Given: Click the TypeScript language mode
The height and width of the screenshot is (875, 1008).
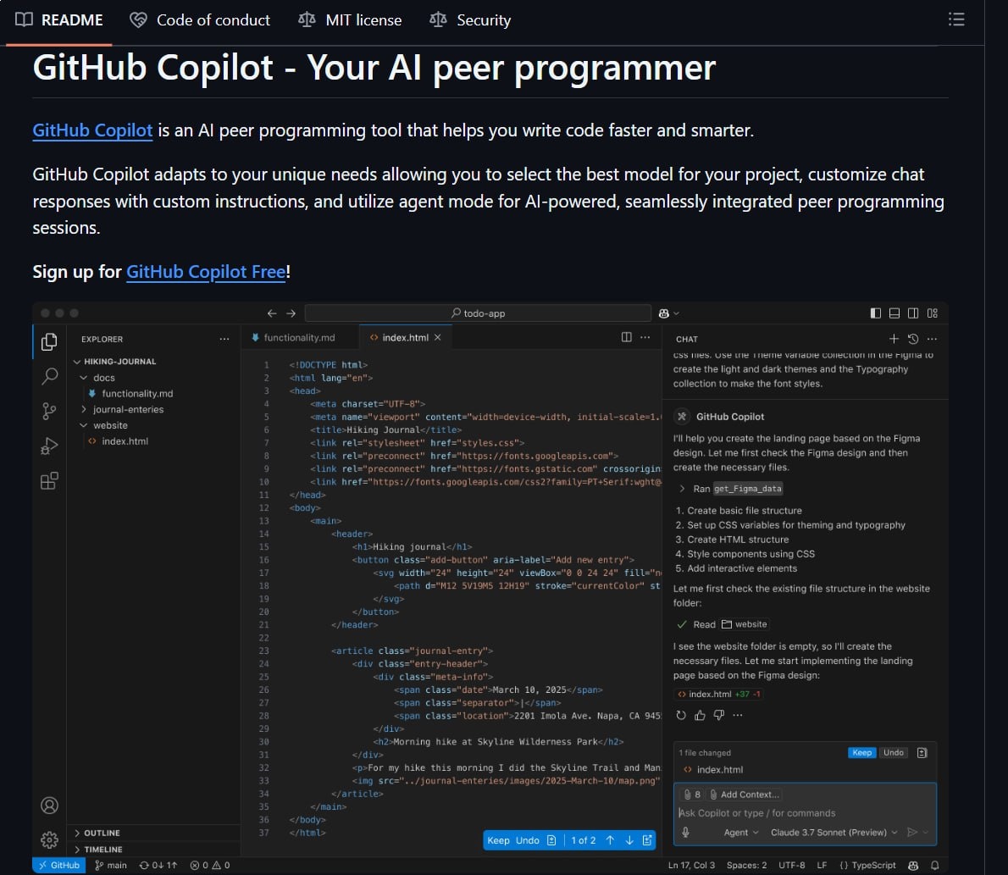Looking at the screenshot, I should coord(867,866).
